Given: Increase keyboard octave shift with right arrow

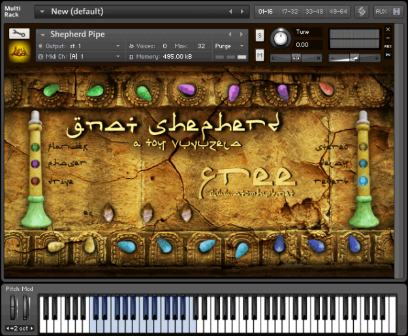Looking at the screenshot, I should (x=32, y=328).
